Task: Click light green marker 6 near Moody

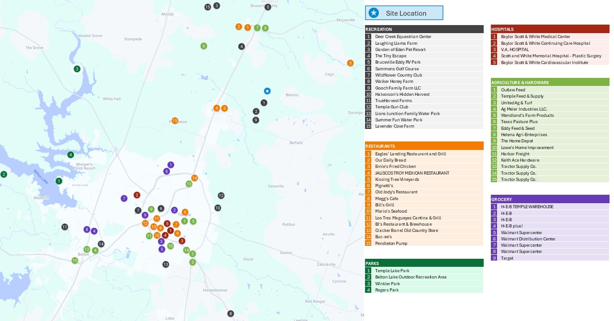Action: [x=204, y=46]
